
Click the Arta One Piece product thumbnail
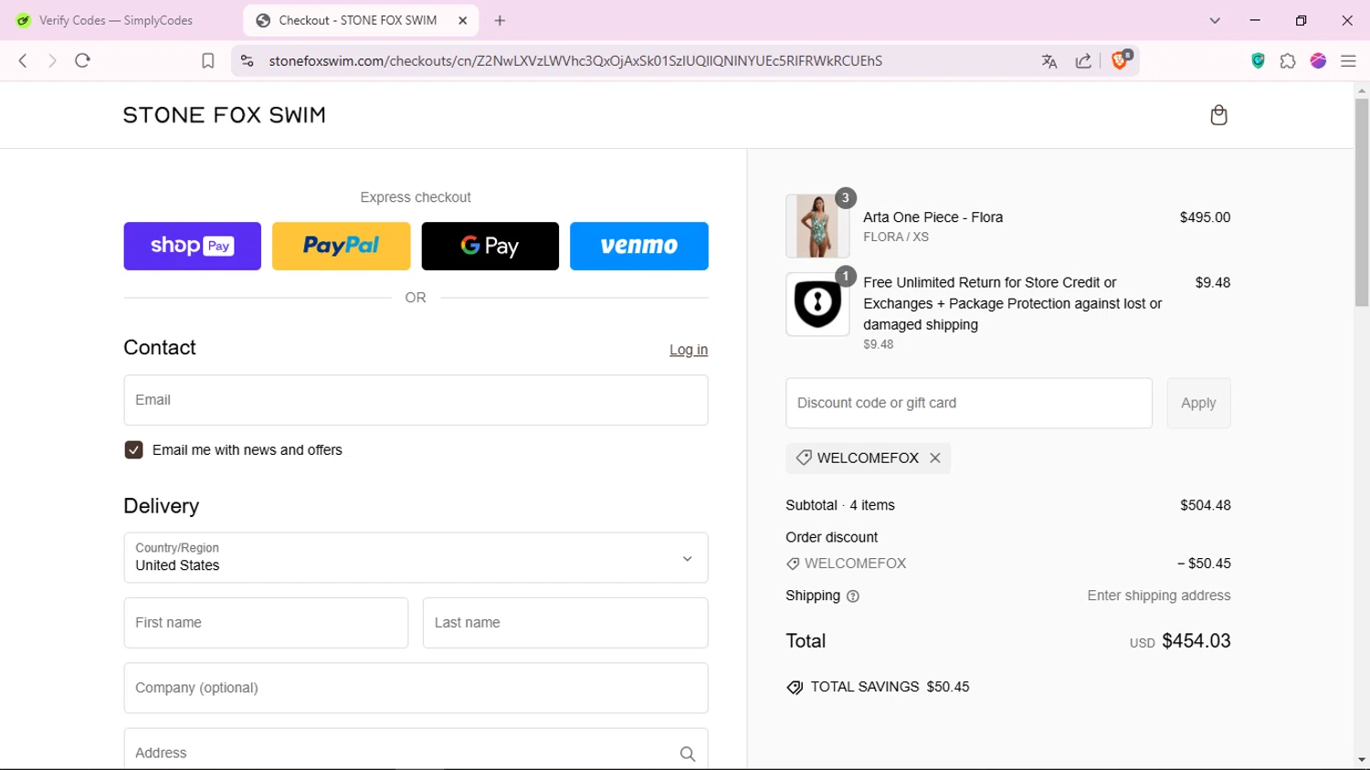817,226
